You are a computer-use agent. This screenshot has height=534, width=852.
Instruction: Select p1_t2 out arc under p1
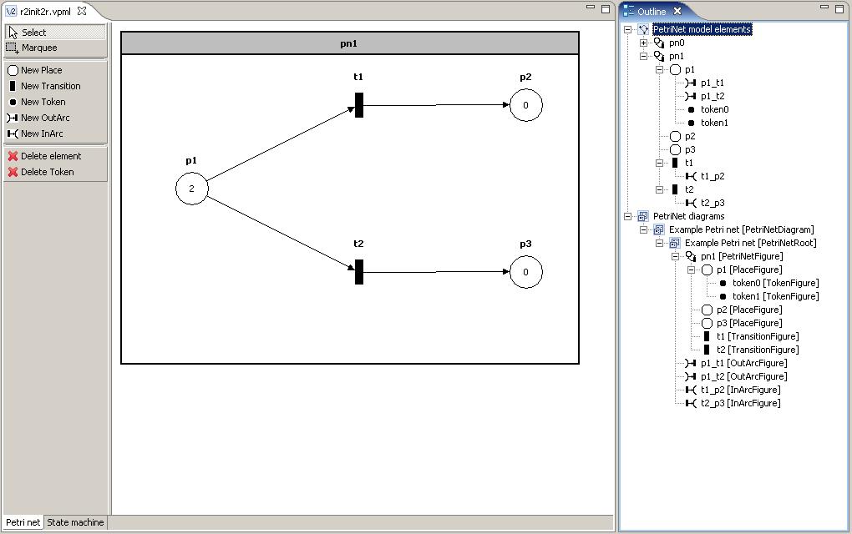click(712, 96)
